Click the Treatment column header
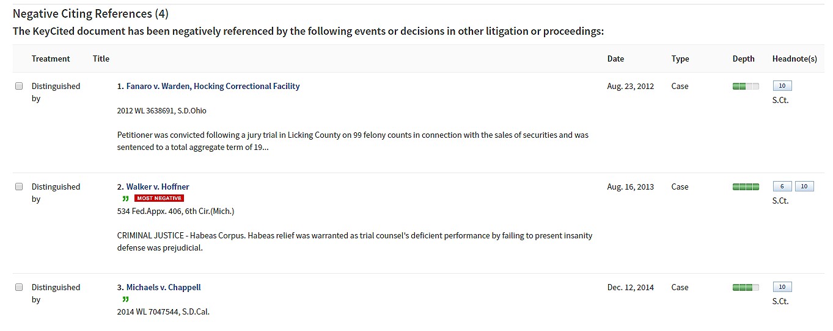The image size is (833, 331). [x=51, y=59]
